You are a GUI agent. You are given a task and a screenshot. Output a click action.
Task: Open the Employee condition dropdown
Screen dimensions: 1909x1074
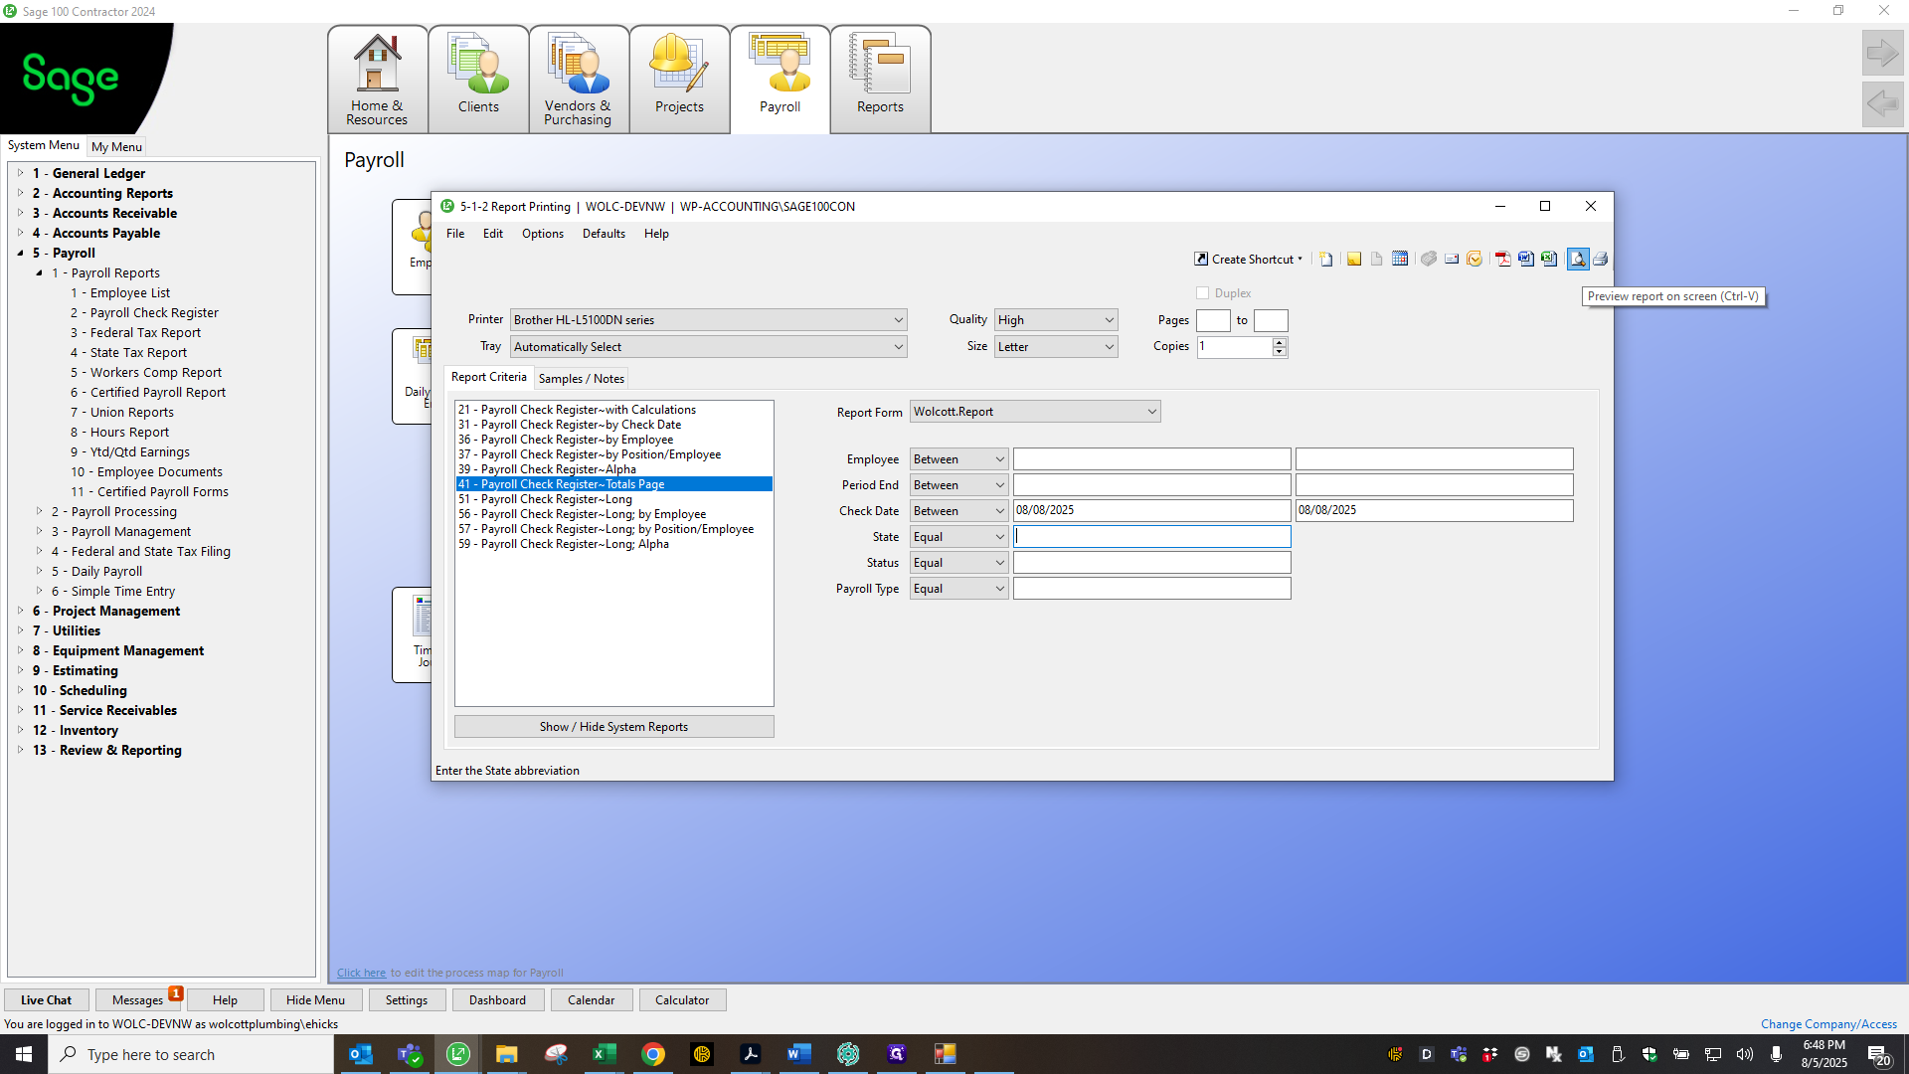click(958, 459)
